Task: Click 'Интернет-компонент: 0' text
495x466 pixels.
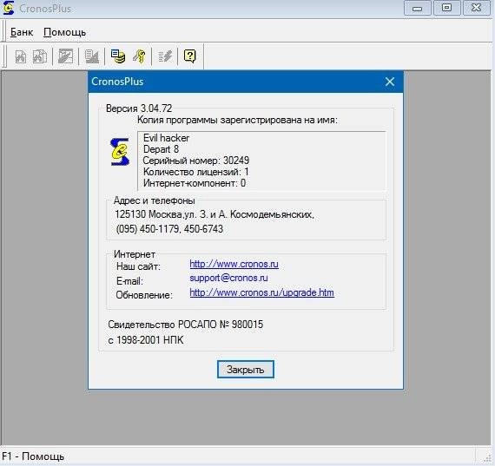Action: (x=195, y=183)
